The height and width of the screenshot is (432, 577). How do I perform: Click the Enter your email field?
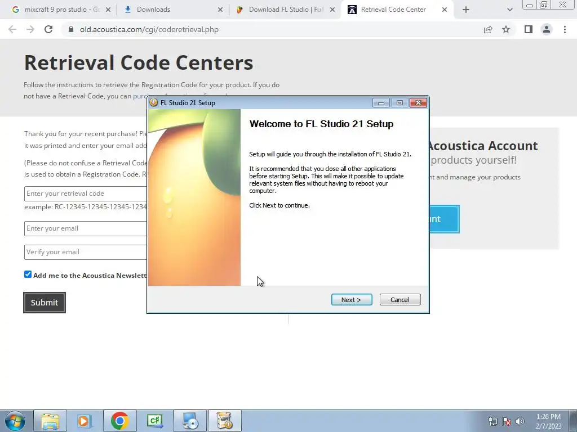coord(86,228)
